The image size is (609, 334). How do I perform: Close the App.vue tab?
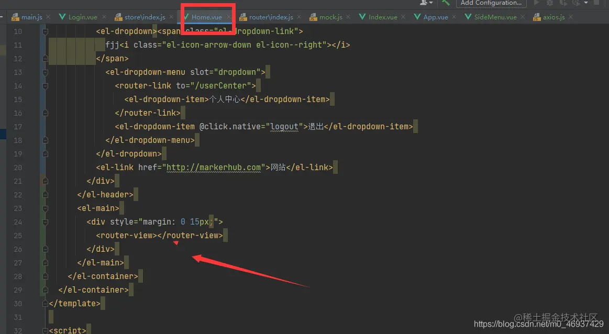(x=454, y=17)
